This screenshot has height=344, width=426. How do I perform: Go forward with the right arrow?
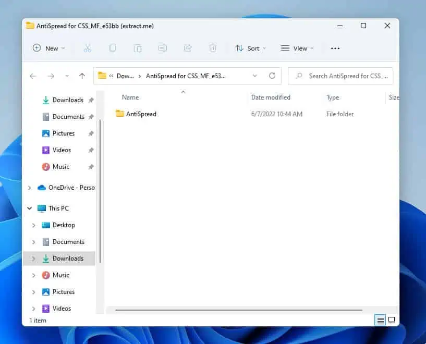tap(51, 76)
